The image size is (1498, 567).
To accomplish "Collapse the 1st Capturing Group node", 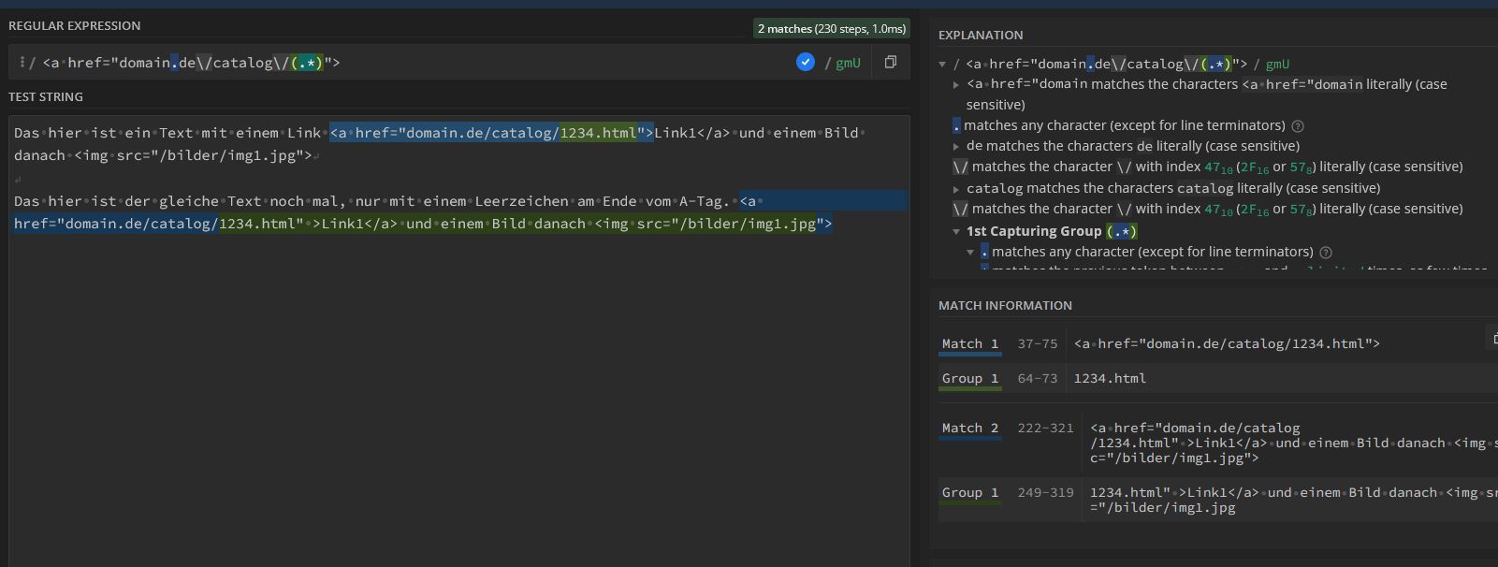I will point(956,232).
